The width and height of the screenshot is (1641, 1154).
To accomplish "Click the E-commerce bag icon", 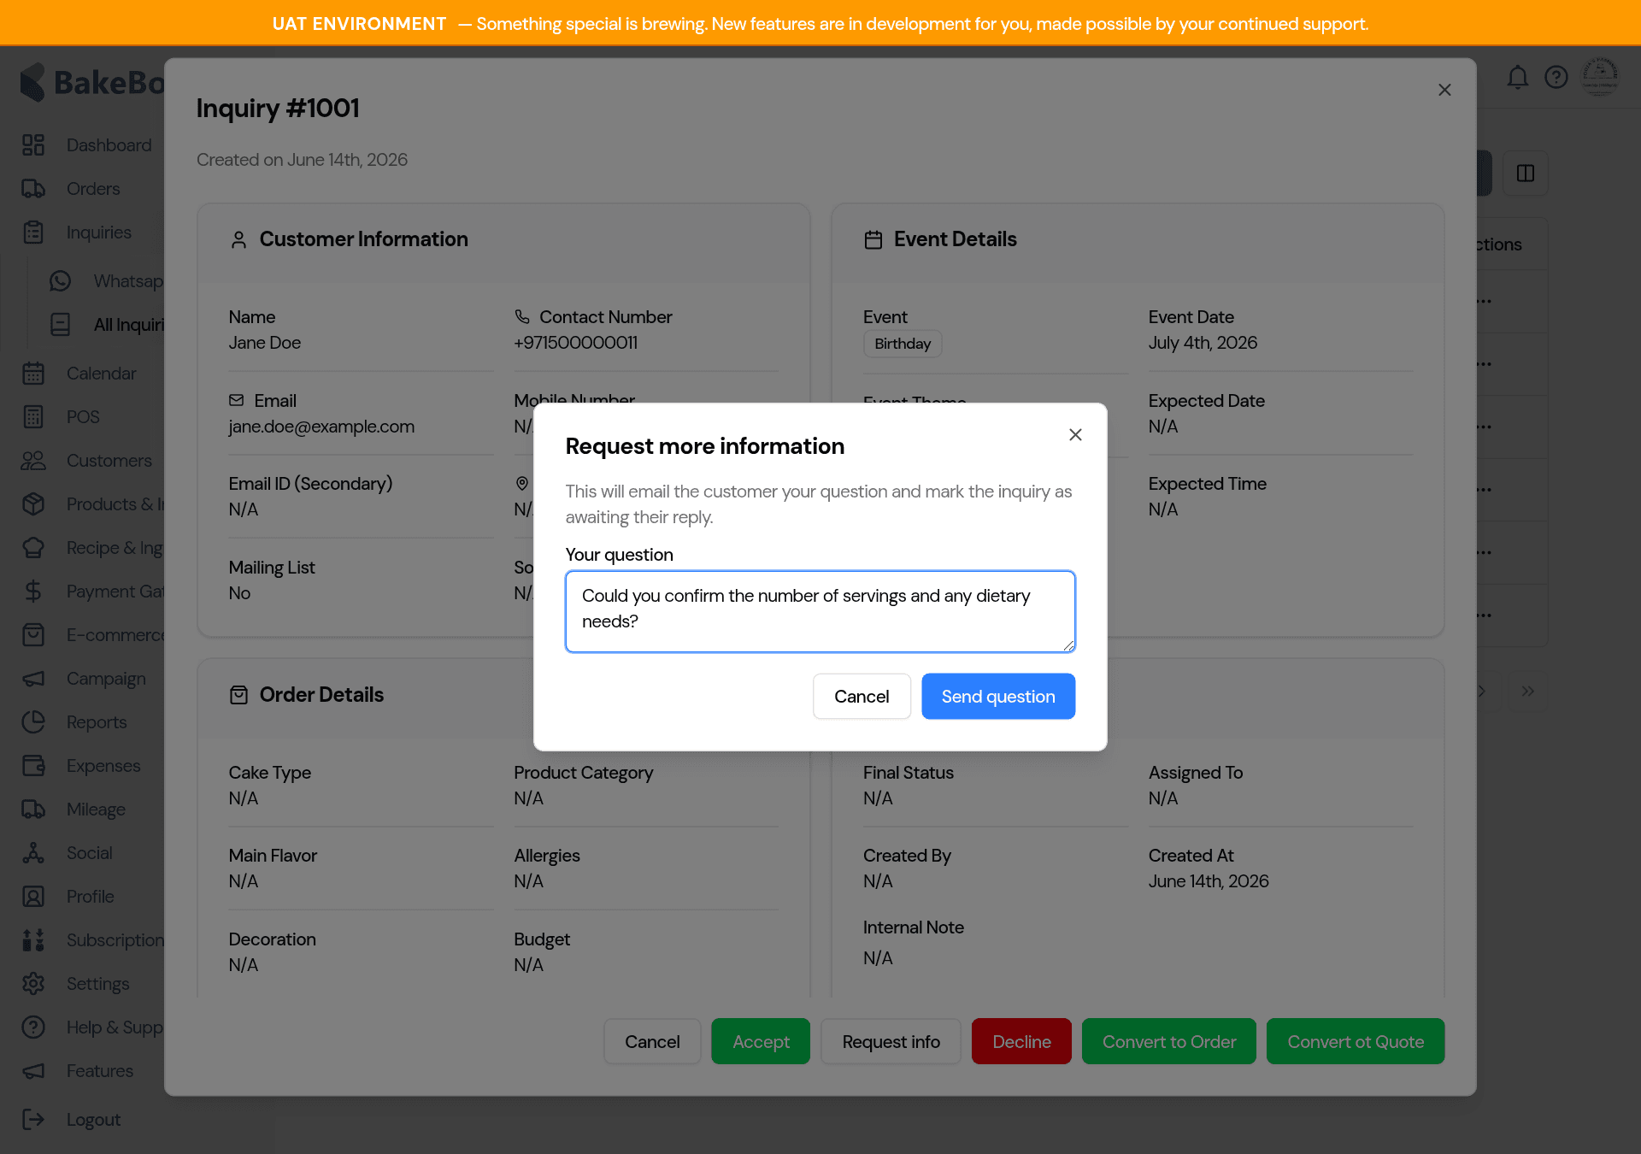I will [x=33, y=635].
